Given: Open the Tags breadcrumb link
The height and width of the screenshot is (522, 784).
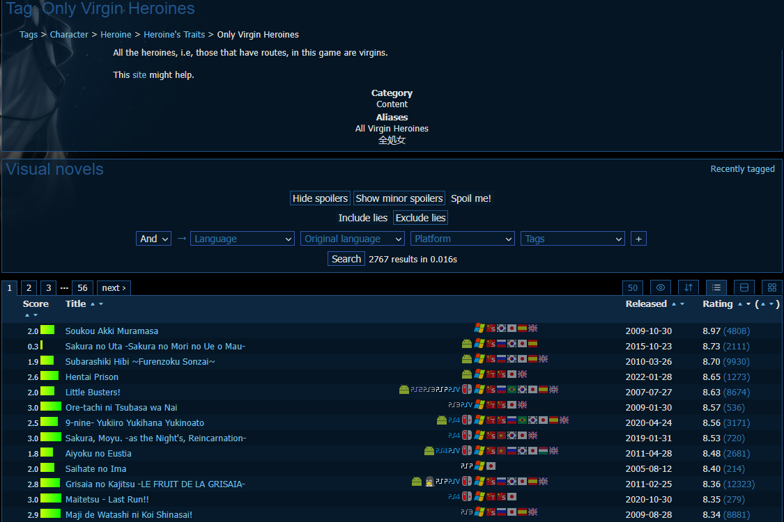Looking at the screenshot, I should (29, 35).
